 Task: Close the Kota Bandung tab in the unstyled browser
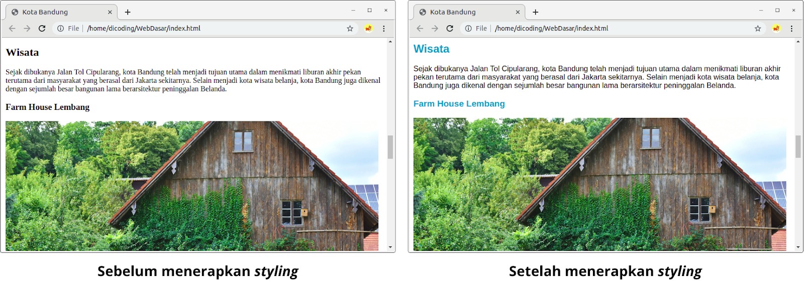[x=110, y=12]
